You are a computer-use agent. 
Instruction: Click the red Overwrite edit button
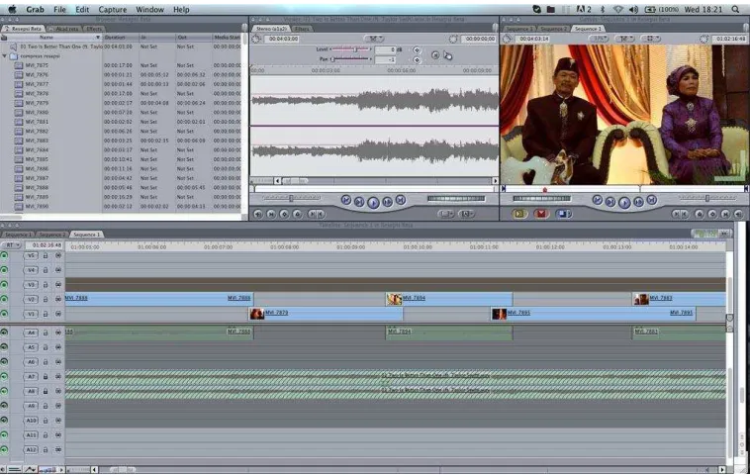(x=541, y=214)
